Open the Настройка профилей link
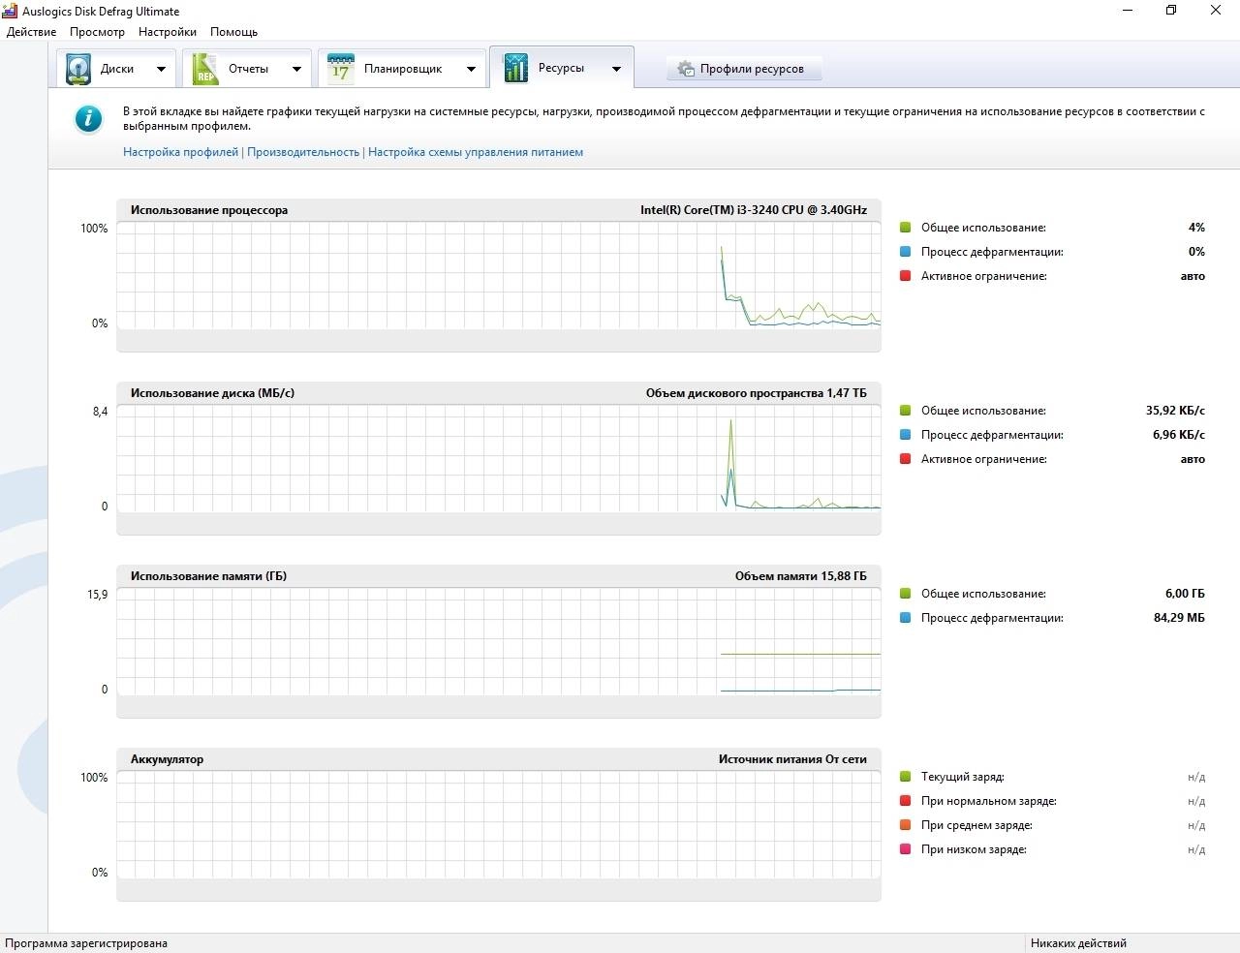1240x953 pixels. [x=180, y=152]
